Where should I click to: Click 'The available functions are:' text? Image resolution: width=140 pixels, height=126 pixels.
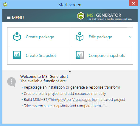[43, 81]
